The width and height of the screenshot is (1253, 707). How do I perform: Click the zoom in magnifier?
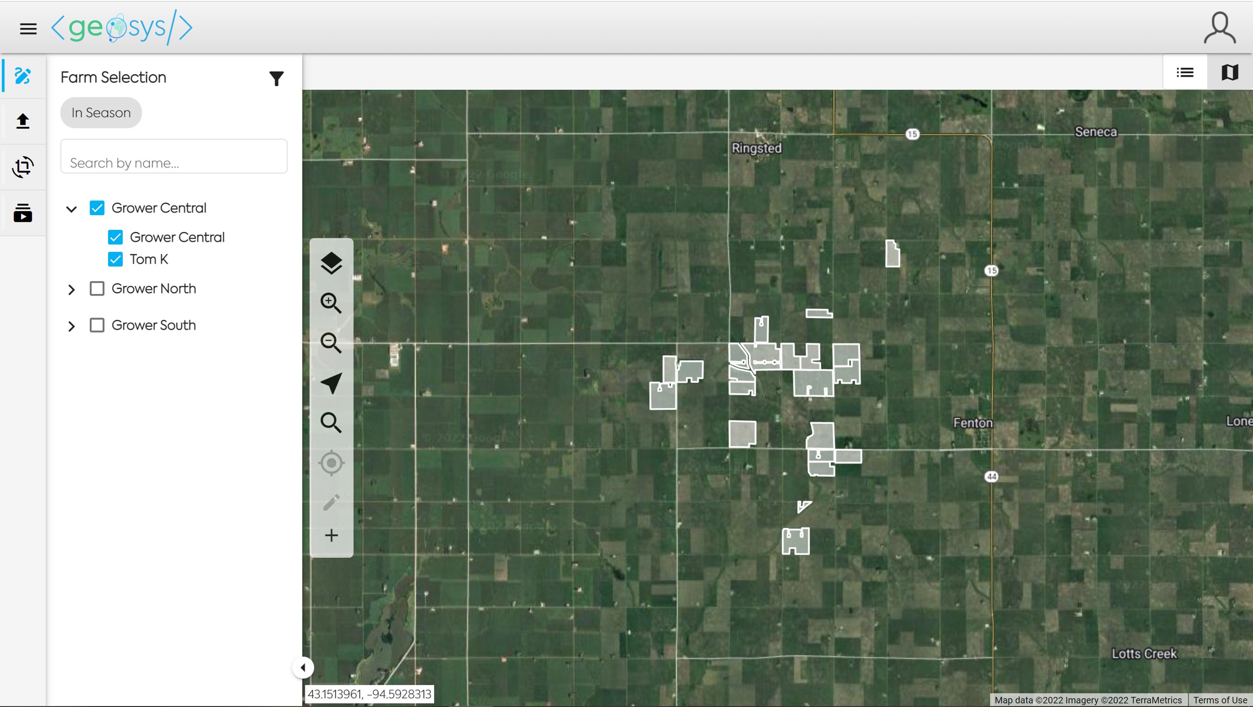pos(331,303)
